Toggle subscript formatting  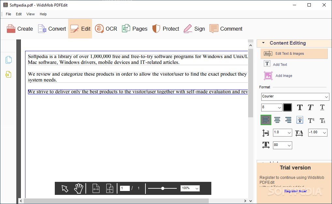323,120
